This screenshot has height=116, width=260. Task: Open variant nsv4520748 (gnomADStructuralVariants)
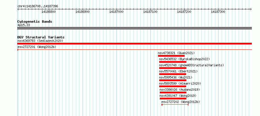(x=191, y=65)
